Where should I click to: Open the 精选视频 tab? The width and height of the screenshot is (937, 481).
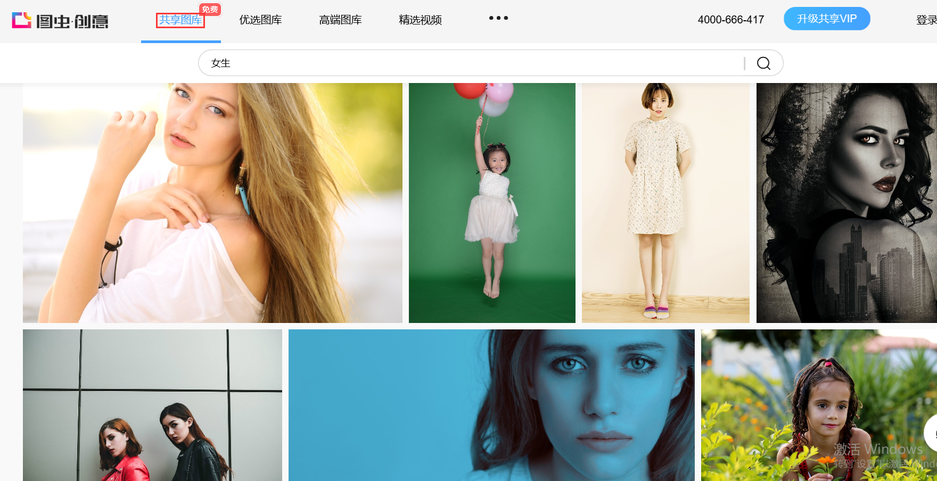(x=420, y=20)
